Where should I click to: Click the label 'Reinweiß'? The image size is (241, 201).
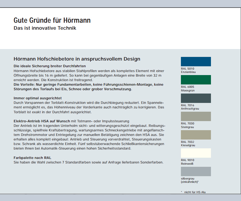pos(187,164)
